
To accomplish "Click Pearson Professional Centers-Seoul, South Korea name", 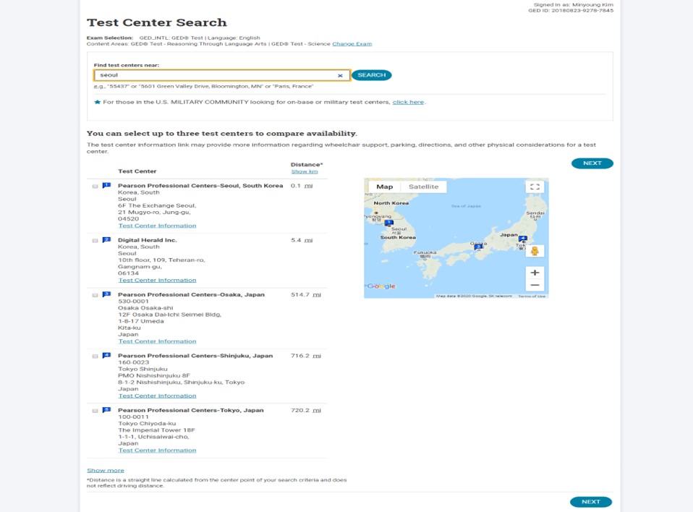I will tap(200, 186).
